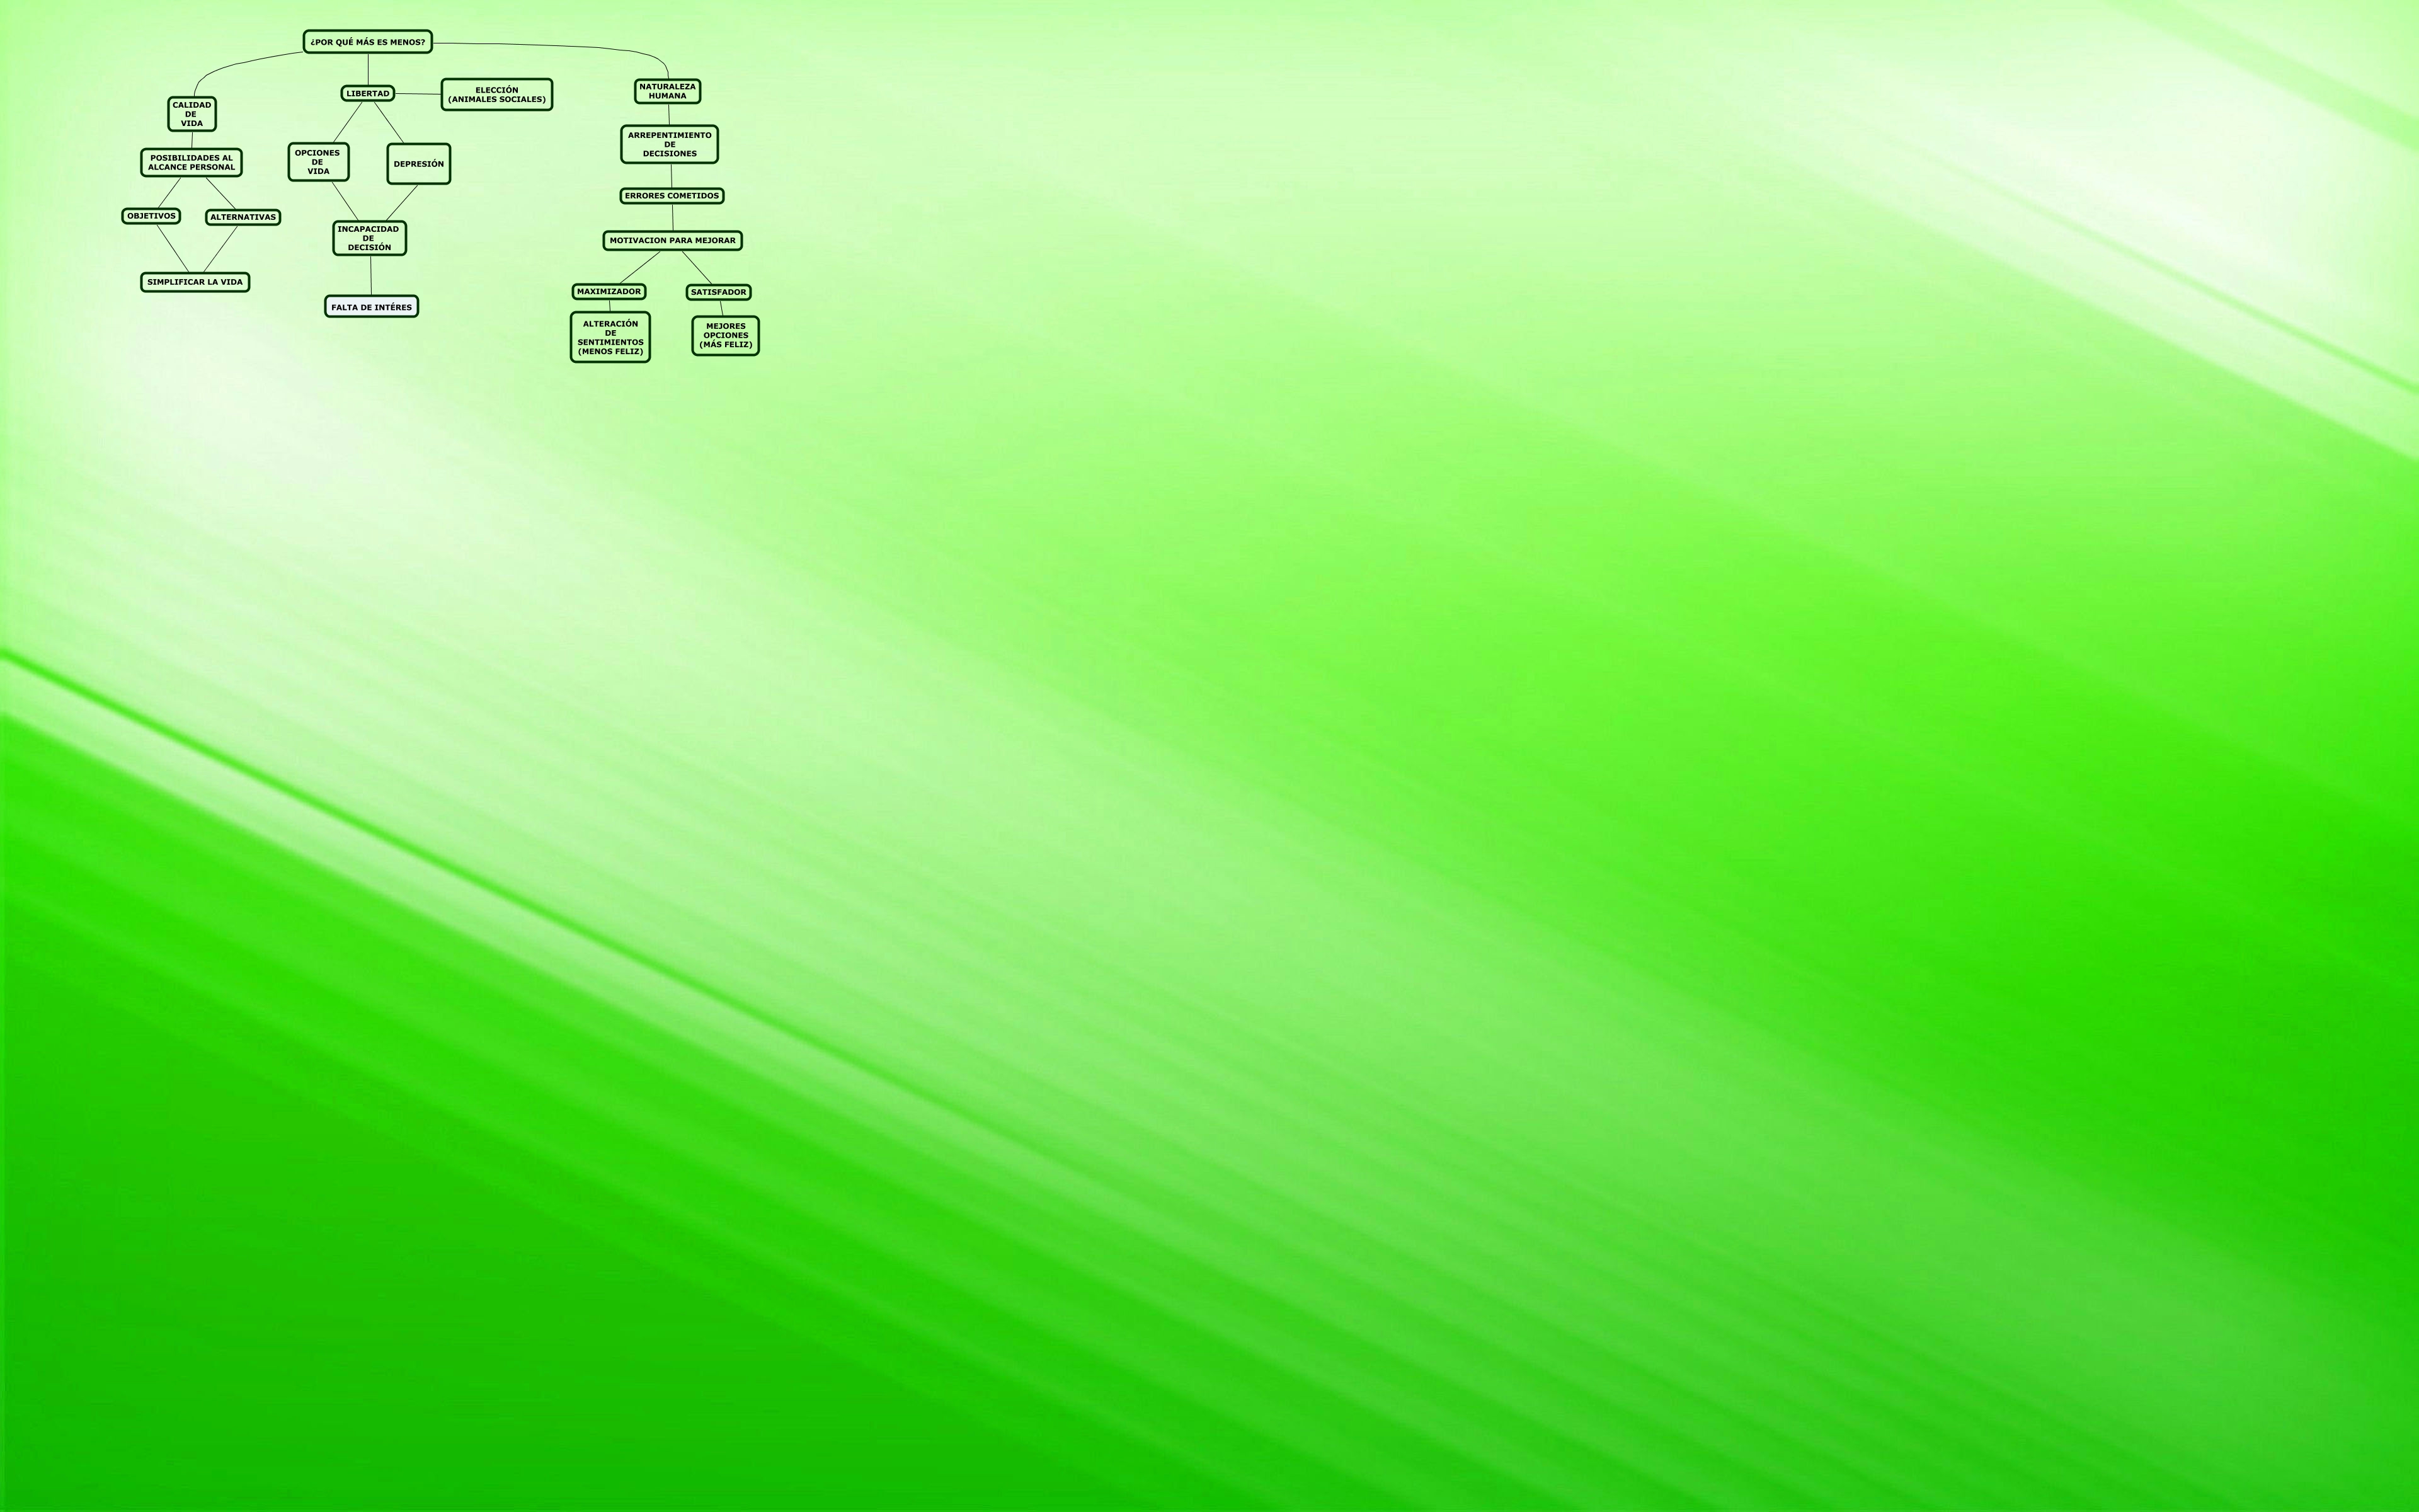
Task: Select the 'CALIDAD DE VIDA' node
Action: (191, 114)
